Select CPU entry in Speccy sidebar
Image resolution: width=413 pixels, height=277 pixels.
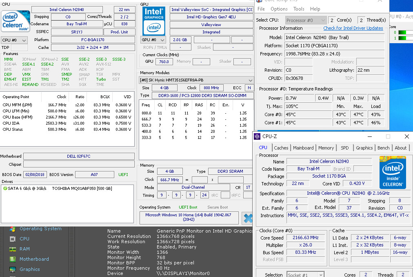(24, 239)
